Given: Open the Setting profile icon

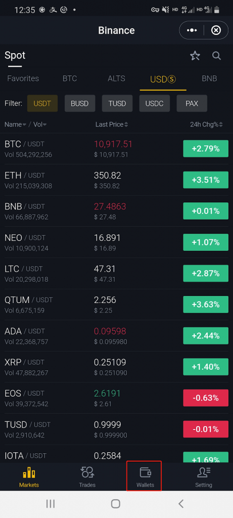Looking at the screenshot, I should (204, 472).
